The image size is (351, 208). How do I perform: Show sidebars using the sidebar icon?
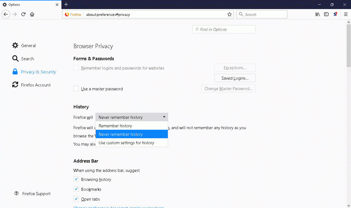326,14
